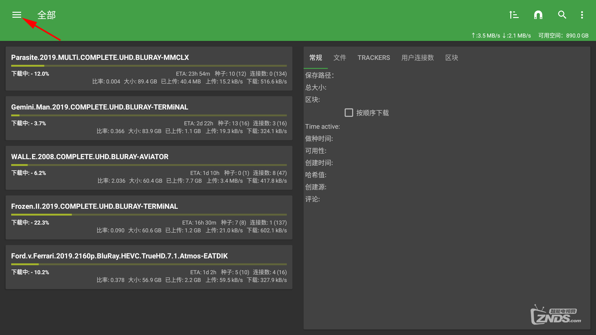
Task: Open the hamburger navigation menu
Action: click(17, 15)
